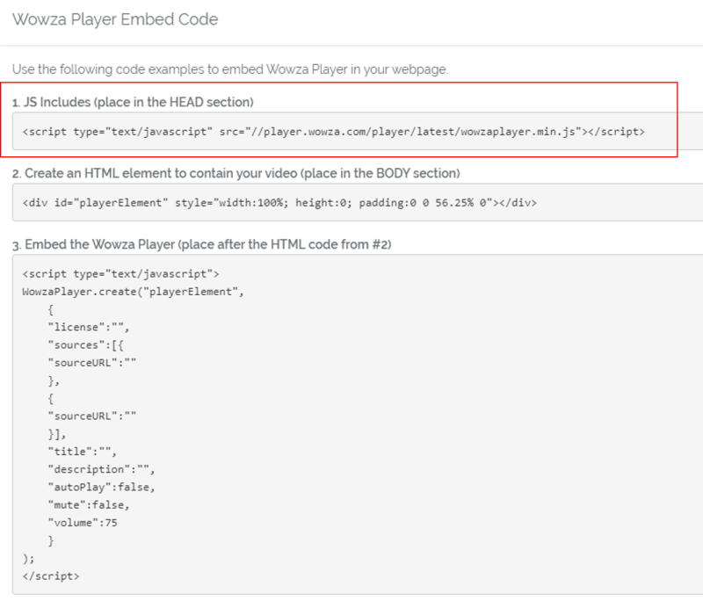Screen dimensions: 703x608
Task: Click the closing ");" line in the embed code
Action: (28, 558)
